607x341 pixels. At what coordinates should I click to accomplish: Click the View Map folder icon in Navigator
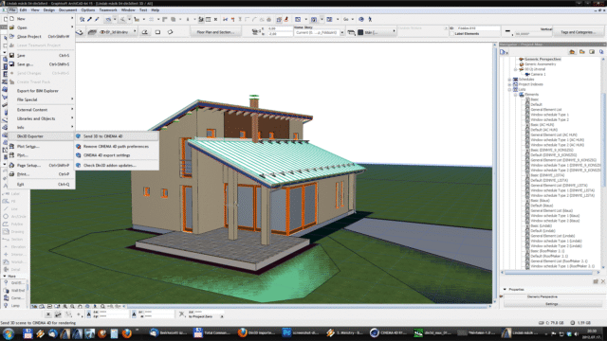coord(581,52)
